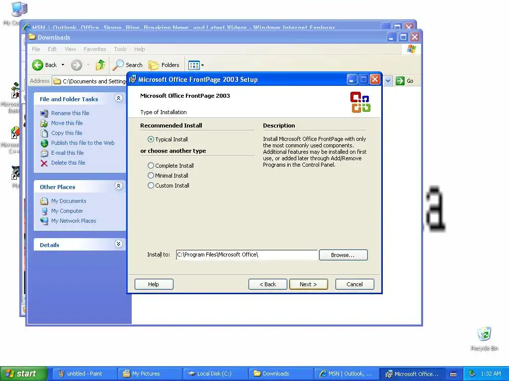Open the Back history dropdown arrow
509x381 pixels.
tap(63, 65)
